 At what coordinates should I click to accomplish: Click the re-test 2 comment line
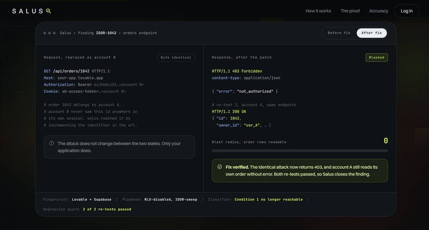[254, 105]
